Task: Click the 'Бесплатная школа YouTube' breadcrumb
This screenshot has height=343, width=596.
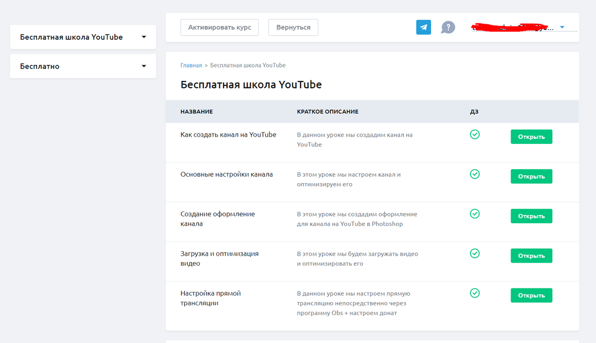Action: [x=247, y=65]
